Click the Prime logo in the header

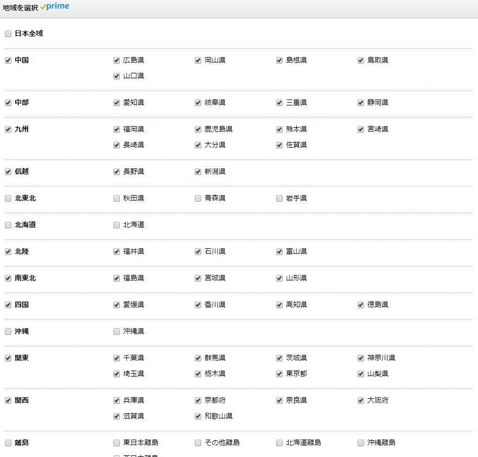tap(54, 7)
